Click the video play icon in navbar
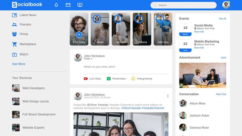242x136 pixels. [80, 5]
